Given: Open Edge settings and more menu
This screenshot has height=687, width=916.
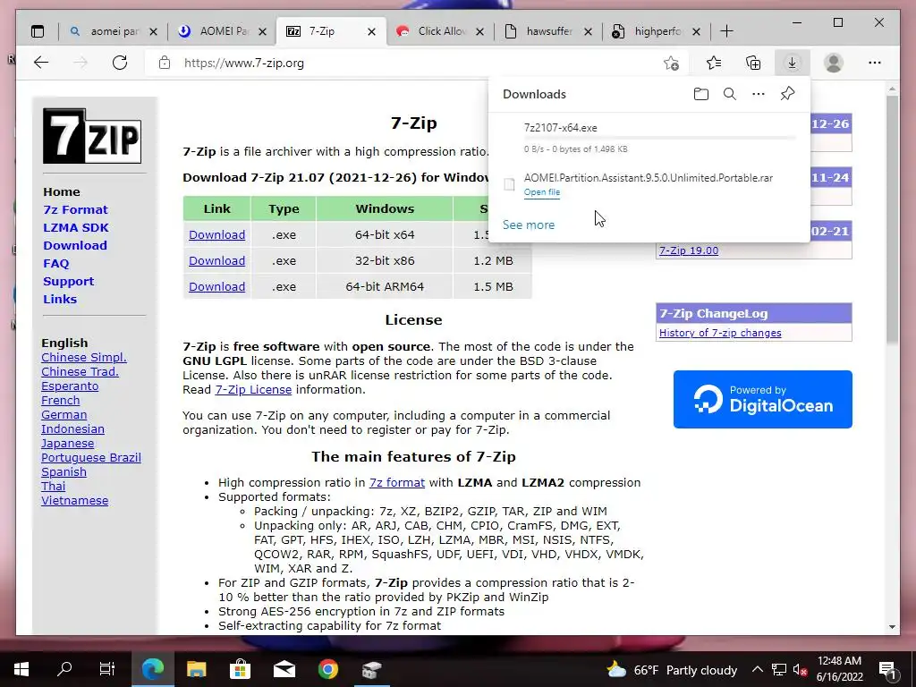Looking at the screenshot, I should coord(875,63).
